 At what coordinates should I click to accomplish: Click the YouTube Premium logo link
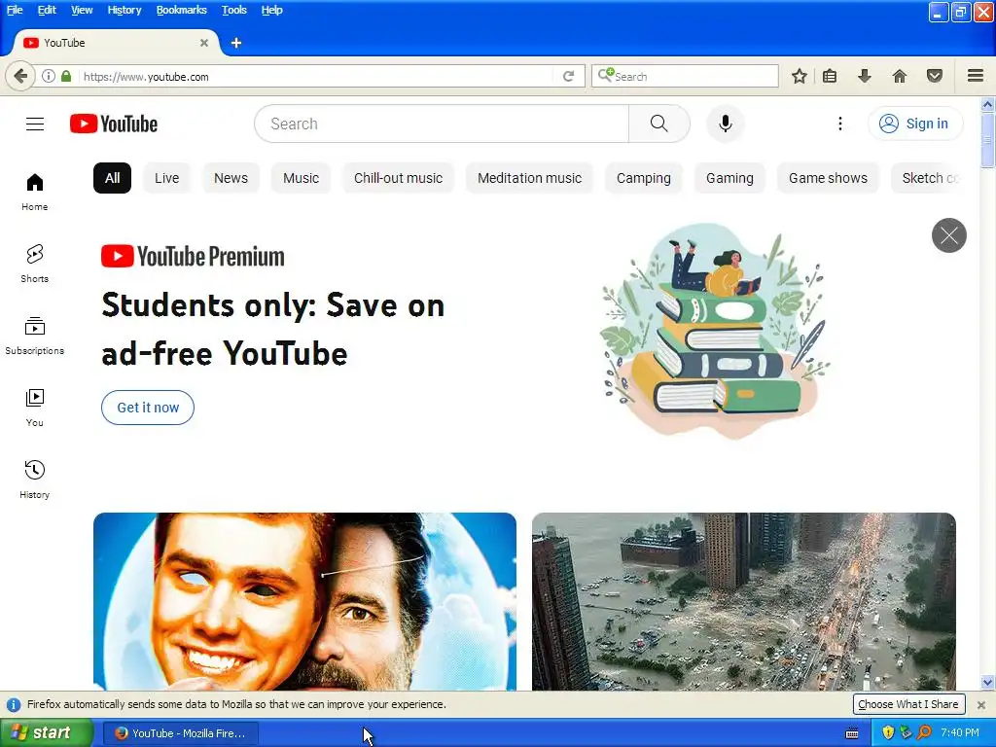point(193,256)
